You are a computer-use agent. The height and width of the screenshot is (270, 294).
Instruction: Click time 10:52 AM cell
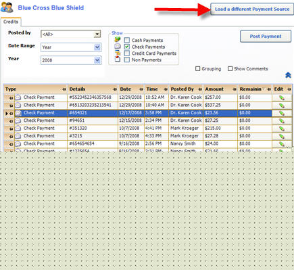click(x=156, y=97)
